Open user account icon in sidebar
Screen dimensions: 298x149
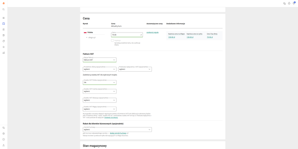(x=4, y=145)
